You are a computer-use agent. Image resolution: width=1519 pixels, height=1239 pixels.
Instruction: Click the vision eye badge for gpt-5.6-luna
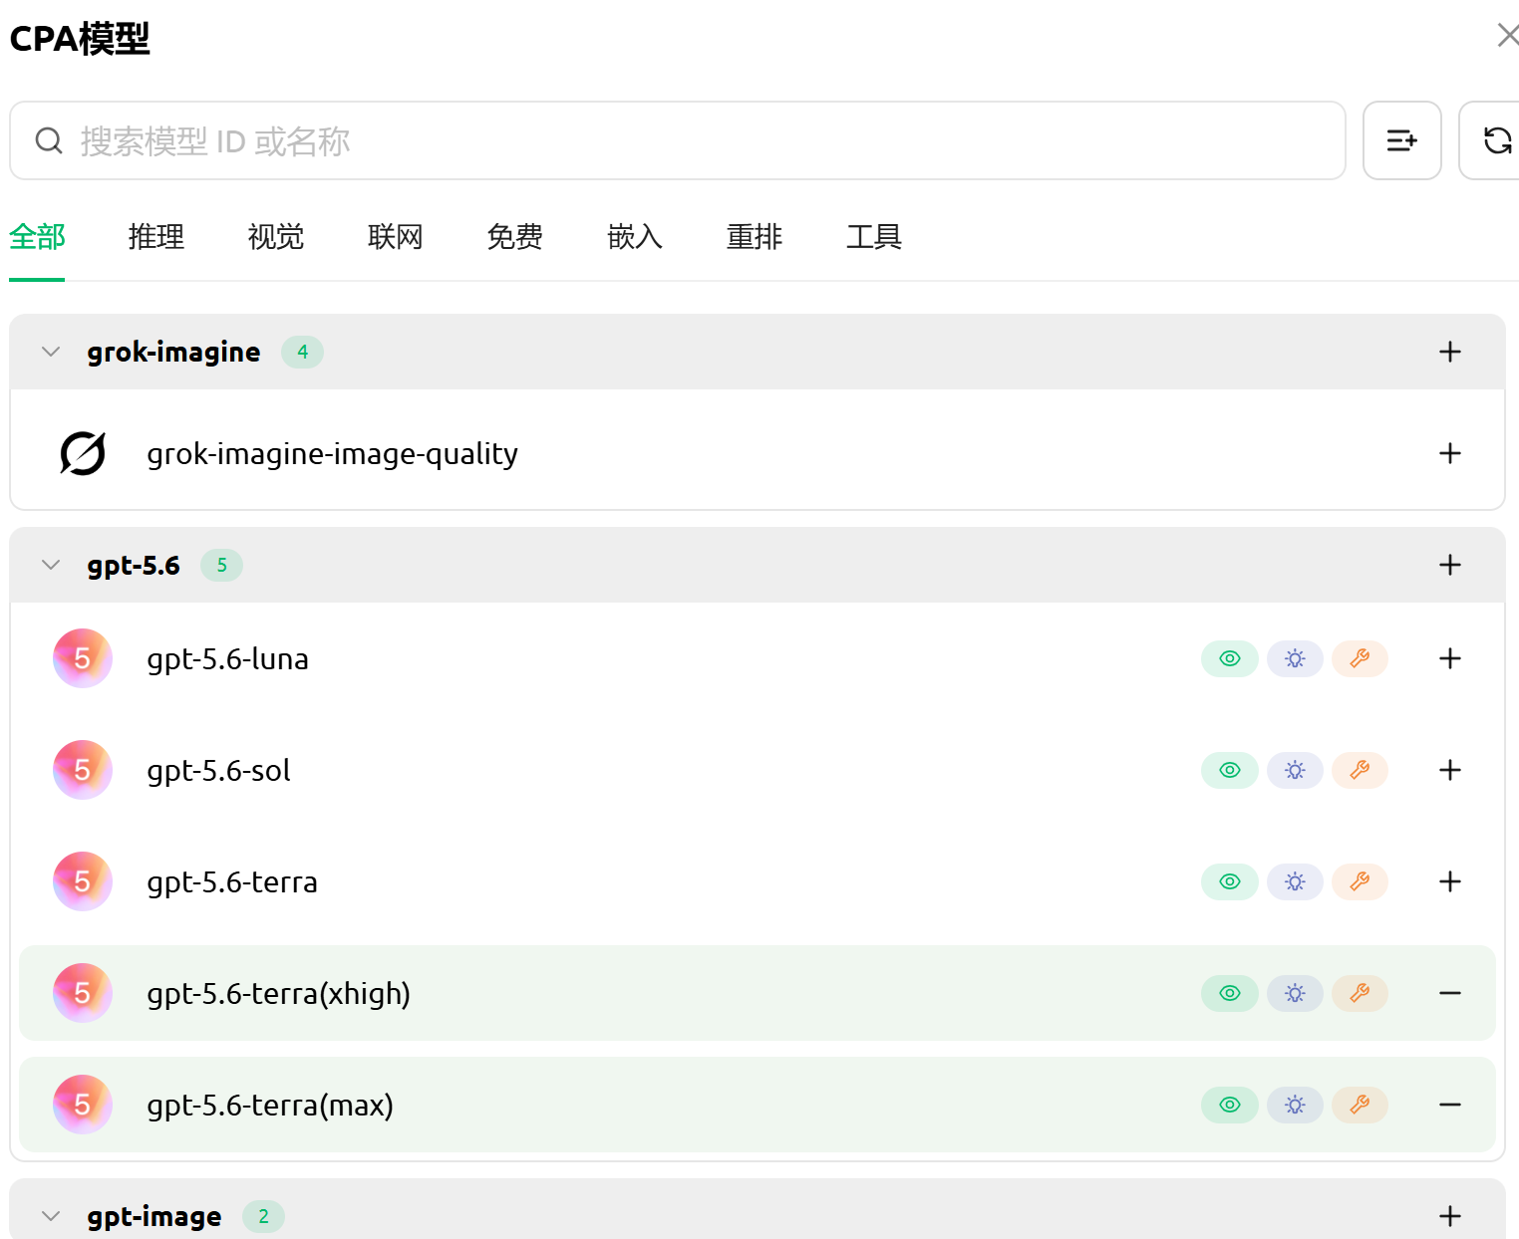coord(1230,658)
